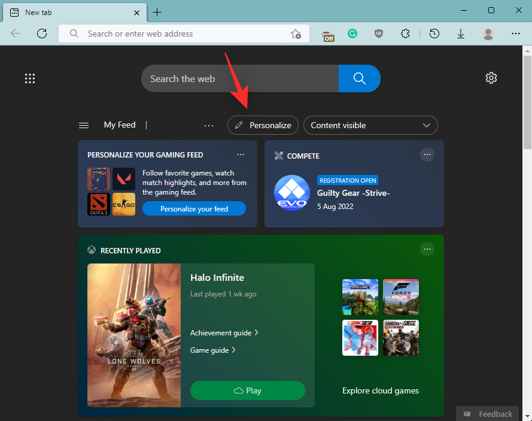
Task: Open the page settings gear icon
Action: point(491,78)
